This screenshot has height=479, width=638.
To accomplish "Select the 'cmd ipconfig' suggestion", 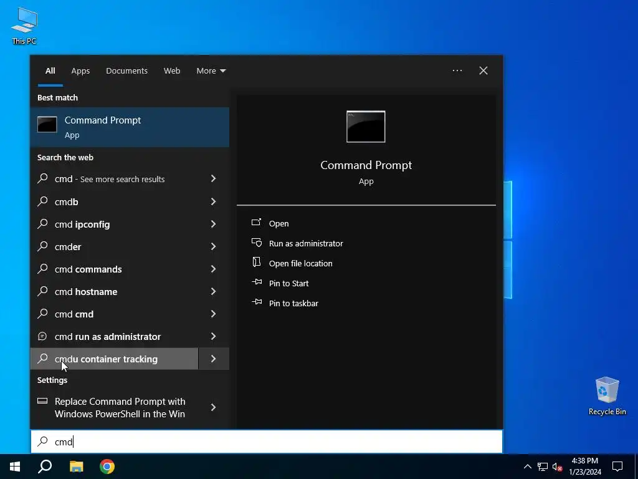I will tap(115, 224).
